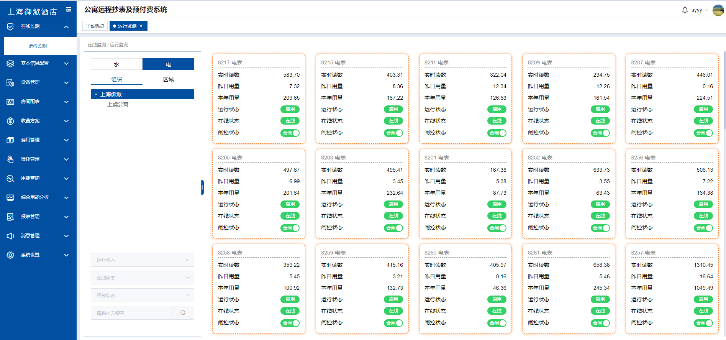This screenshot has height=340, width=726.
Task: Open the user avatar picture
Action: coord(718,10)
